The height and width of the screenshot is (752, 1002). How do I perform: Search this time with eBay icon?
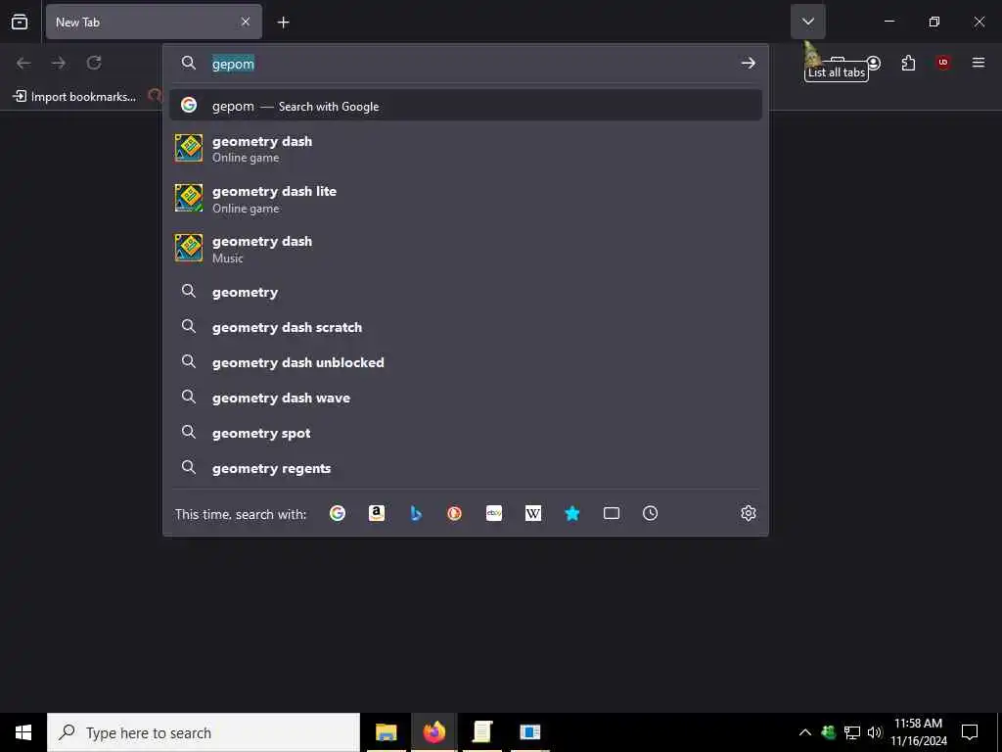pyautogui.click(x=494, y=513)
